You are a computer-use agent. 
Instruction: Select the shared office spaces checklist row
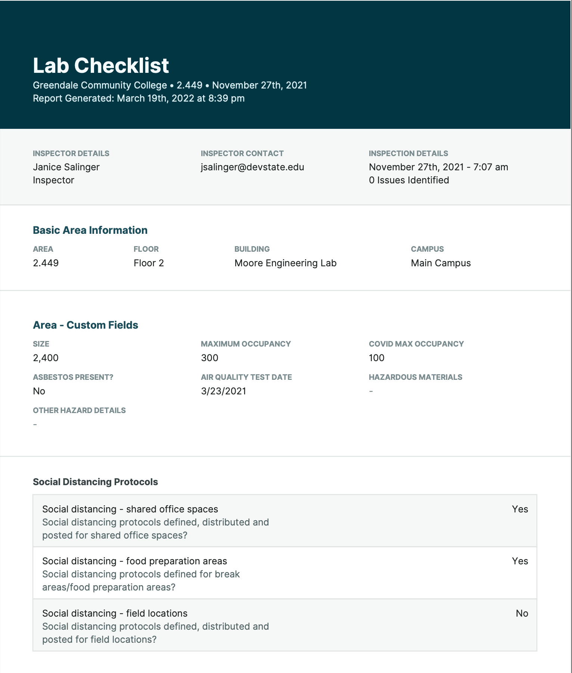click(x=285, y=521)
